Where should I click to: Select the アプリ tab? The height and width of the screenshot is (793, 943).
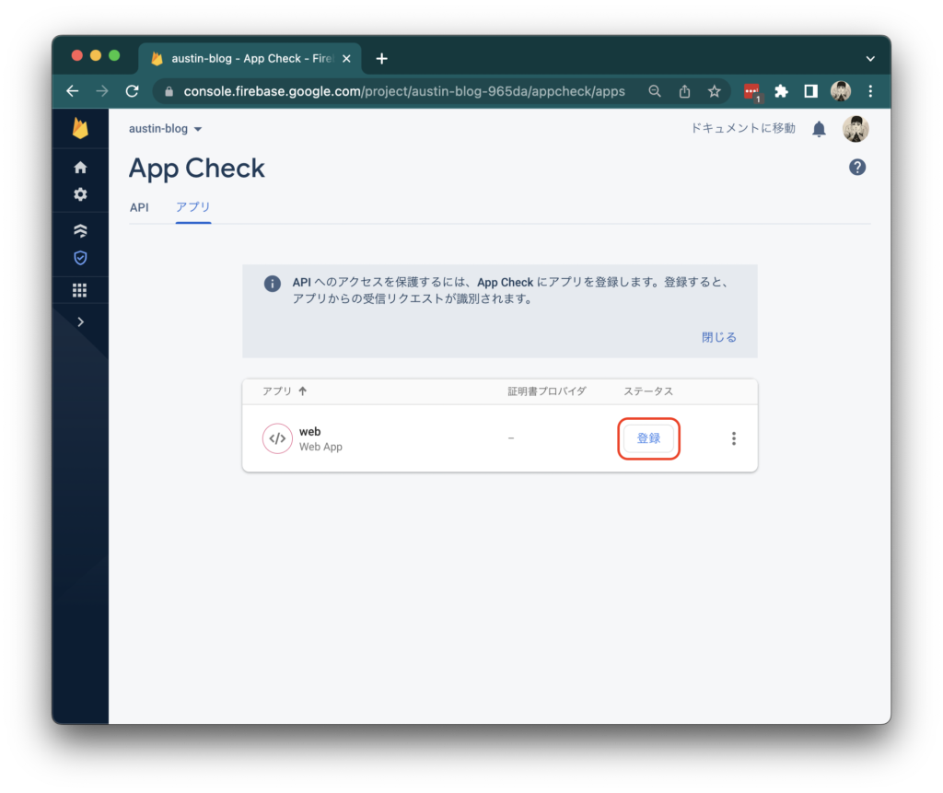tap(192, 207)
